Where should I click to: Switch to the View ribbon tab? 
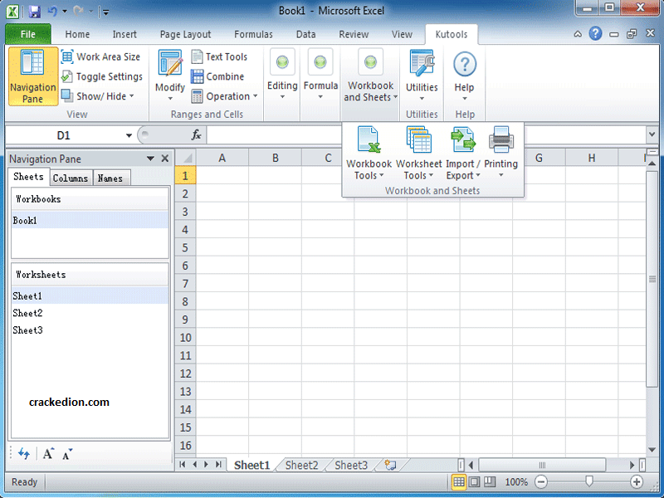click(402, 34)
